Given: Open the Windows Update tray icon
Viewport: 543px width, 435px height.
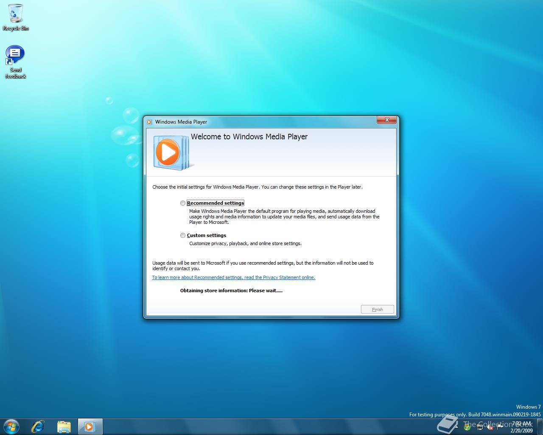Looking at the screenshot, I should [x=467, y=427].
